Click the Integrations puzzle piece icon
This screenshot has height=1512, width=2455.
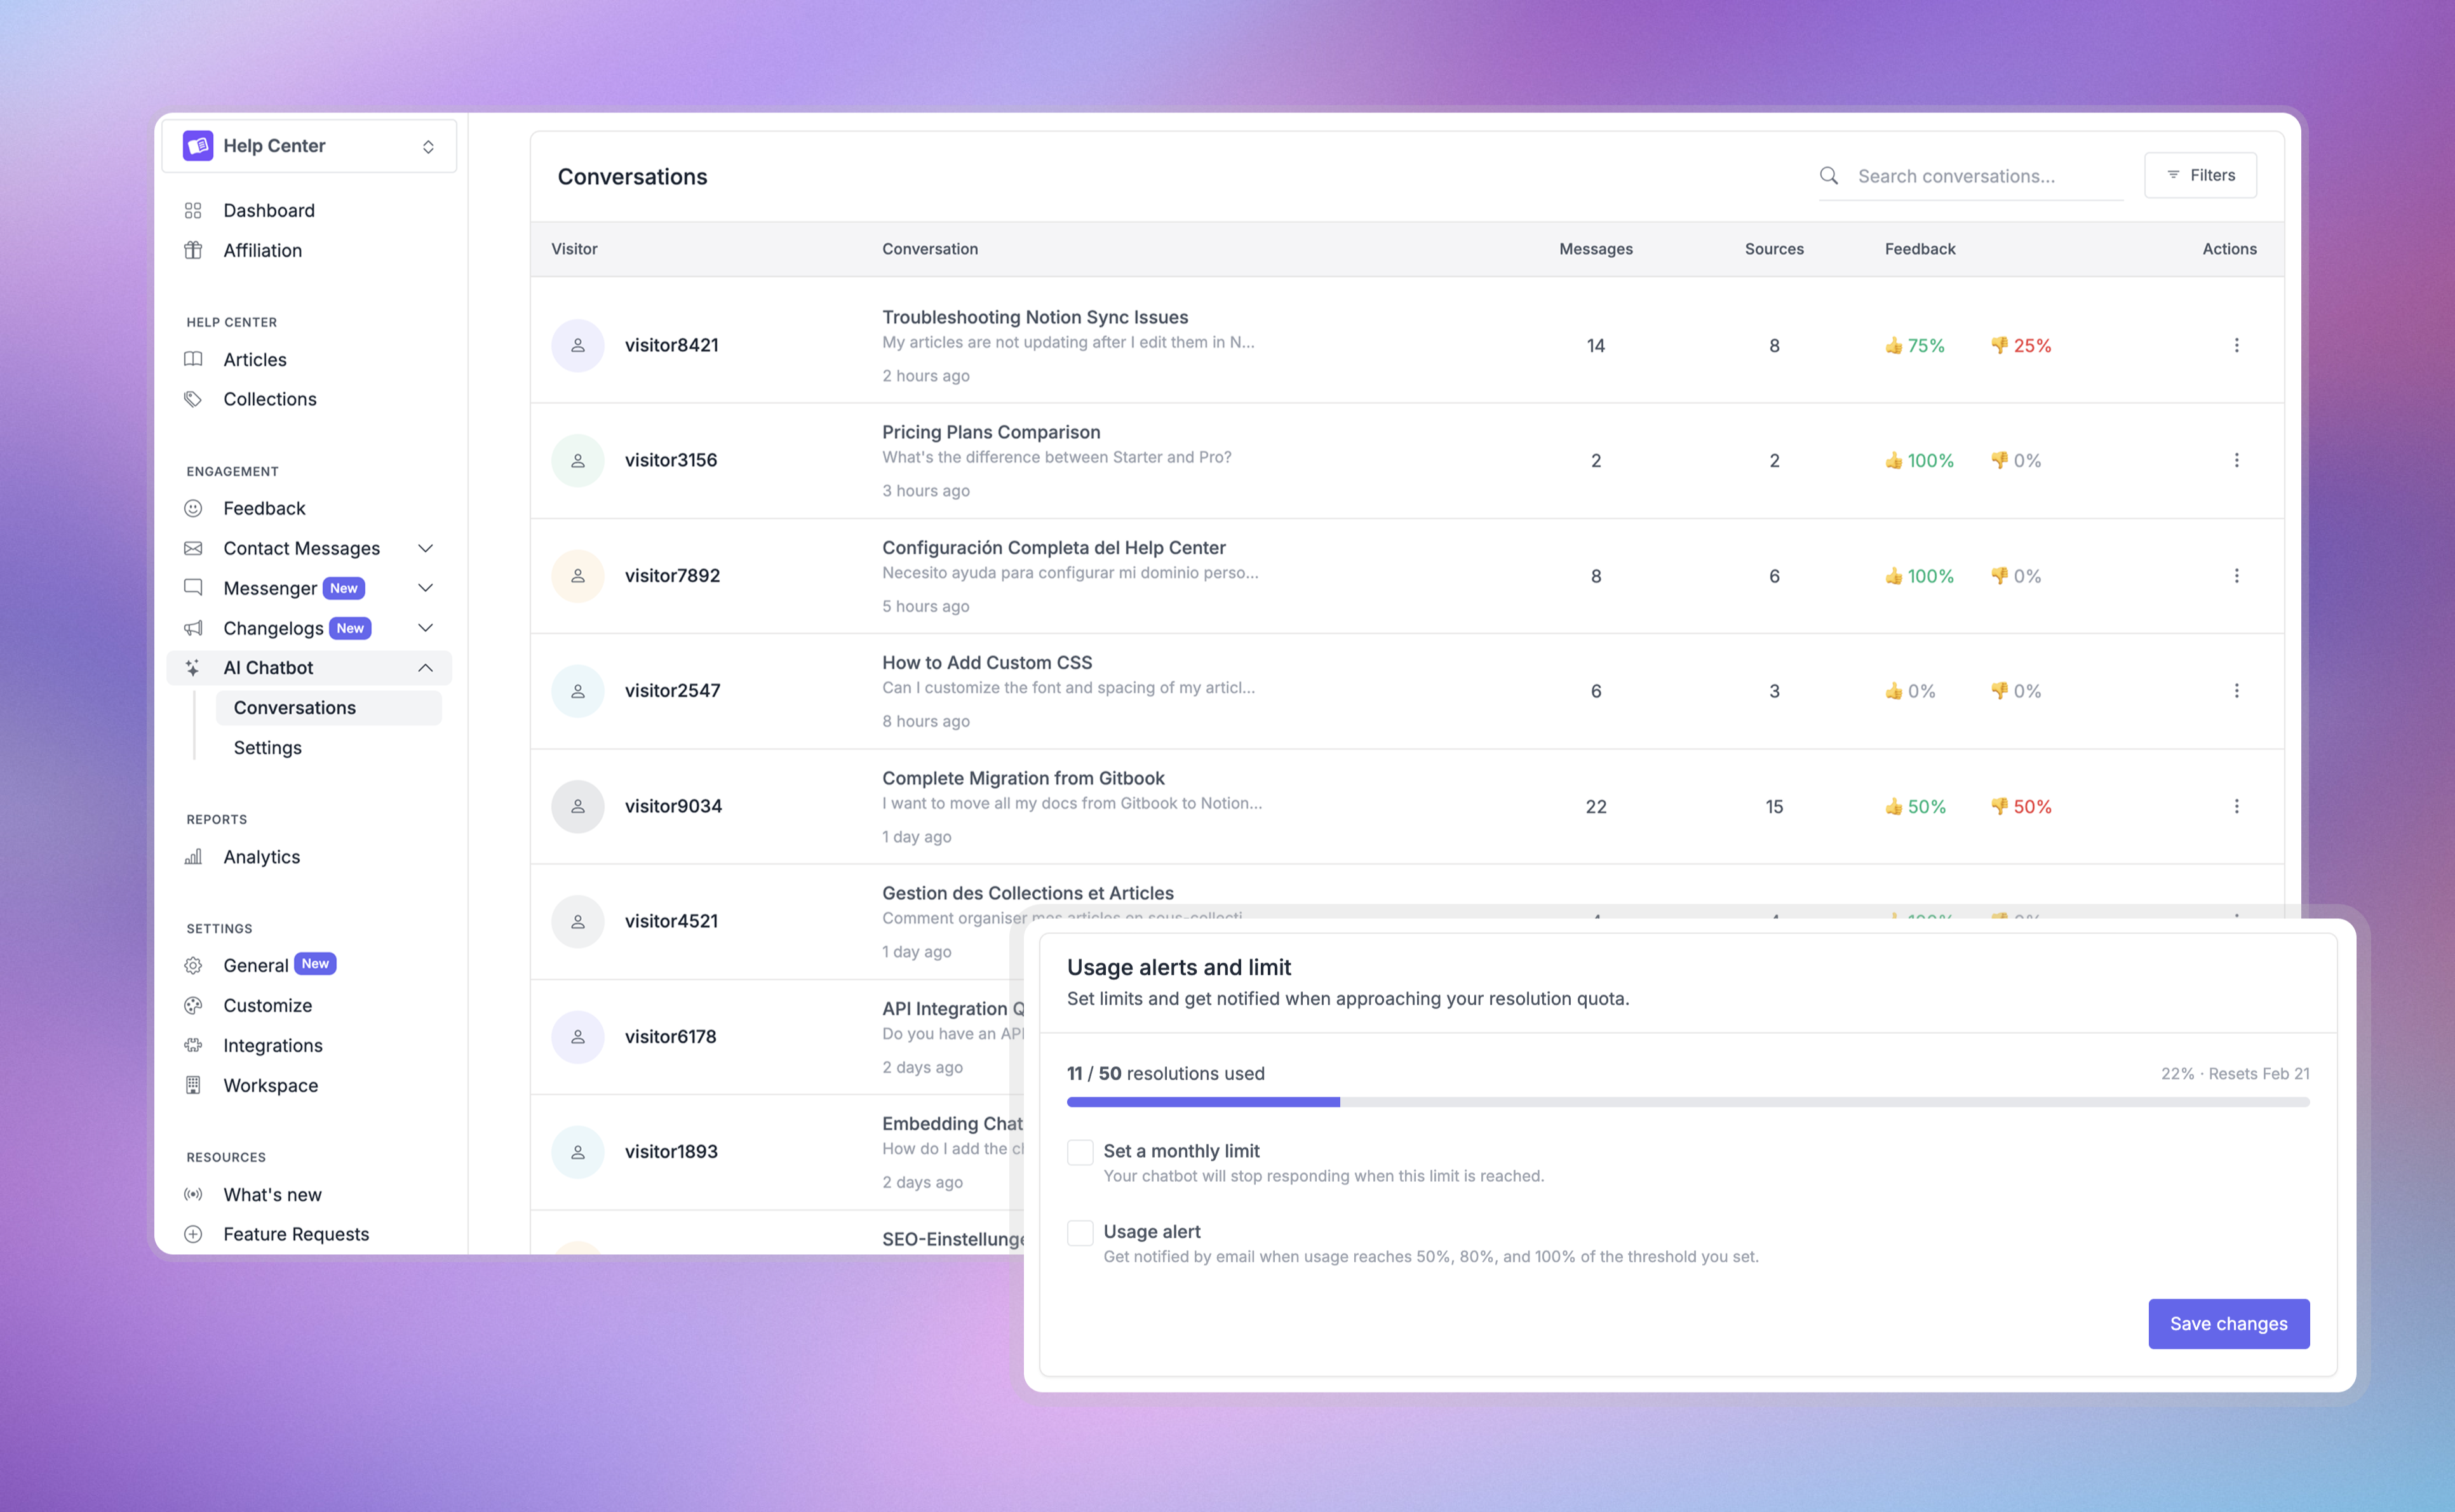(x=193, y=1045)
